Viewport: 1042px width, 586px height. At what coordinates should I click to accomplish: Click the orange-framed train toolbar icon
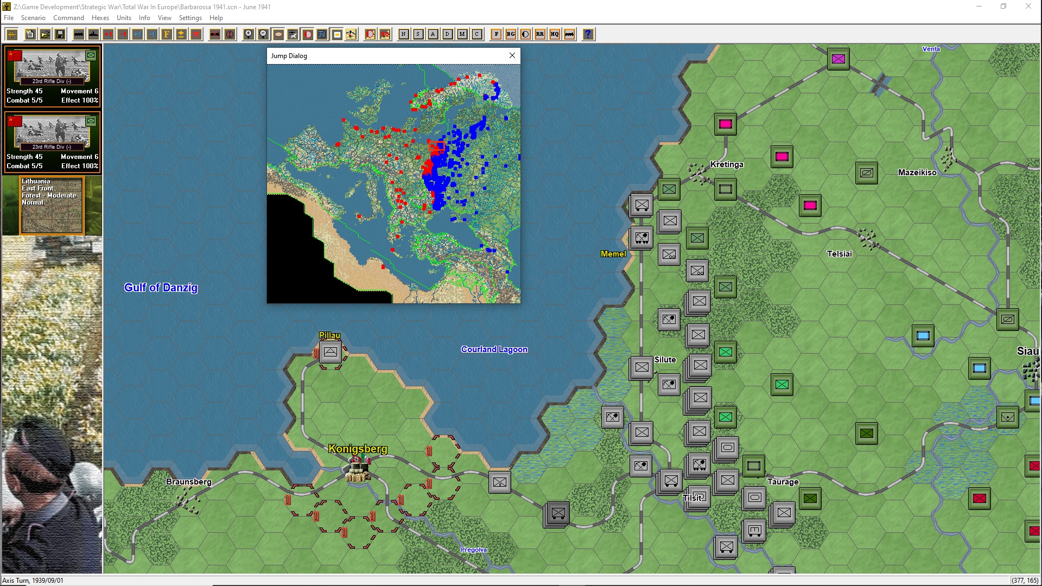coord(569,34)
